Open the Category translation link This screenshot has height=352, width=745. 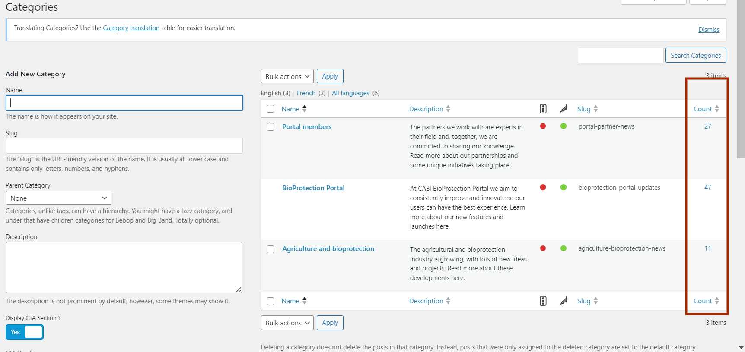pyautogui.click(x=131, y=28)
